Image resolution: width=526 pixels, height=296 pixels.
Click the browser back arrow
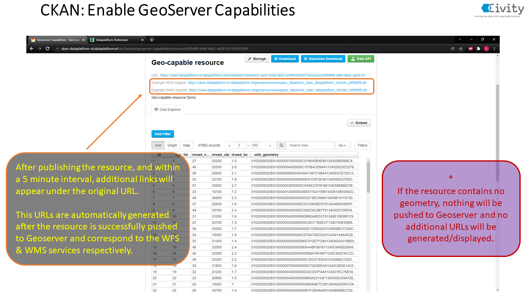tap(32, 49)
